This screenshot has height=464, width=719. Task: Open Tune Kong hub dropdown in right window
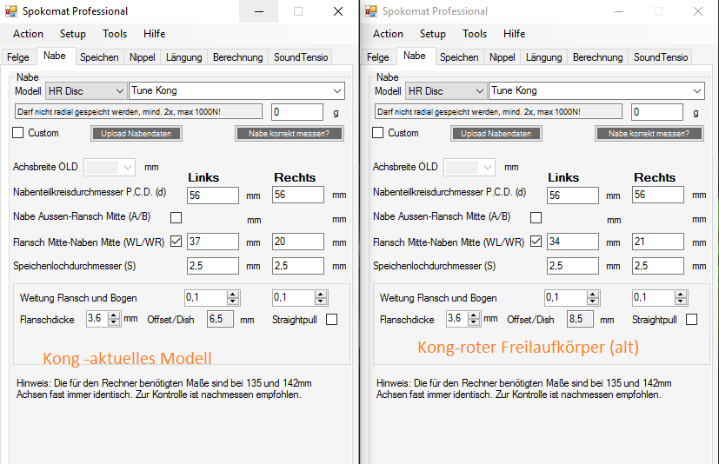pos(596,90)
